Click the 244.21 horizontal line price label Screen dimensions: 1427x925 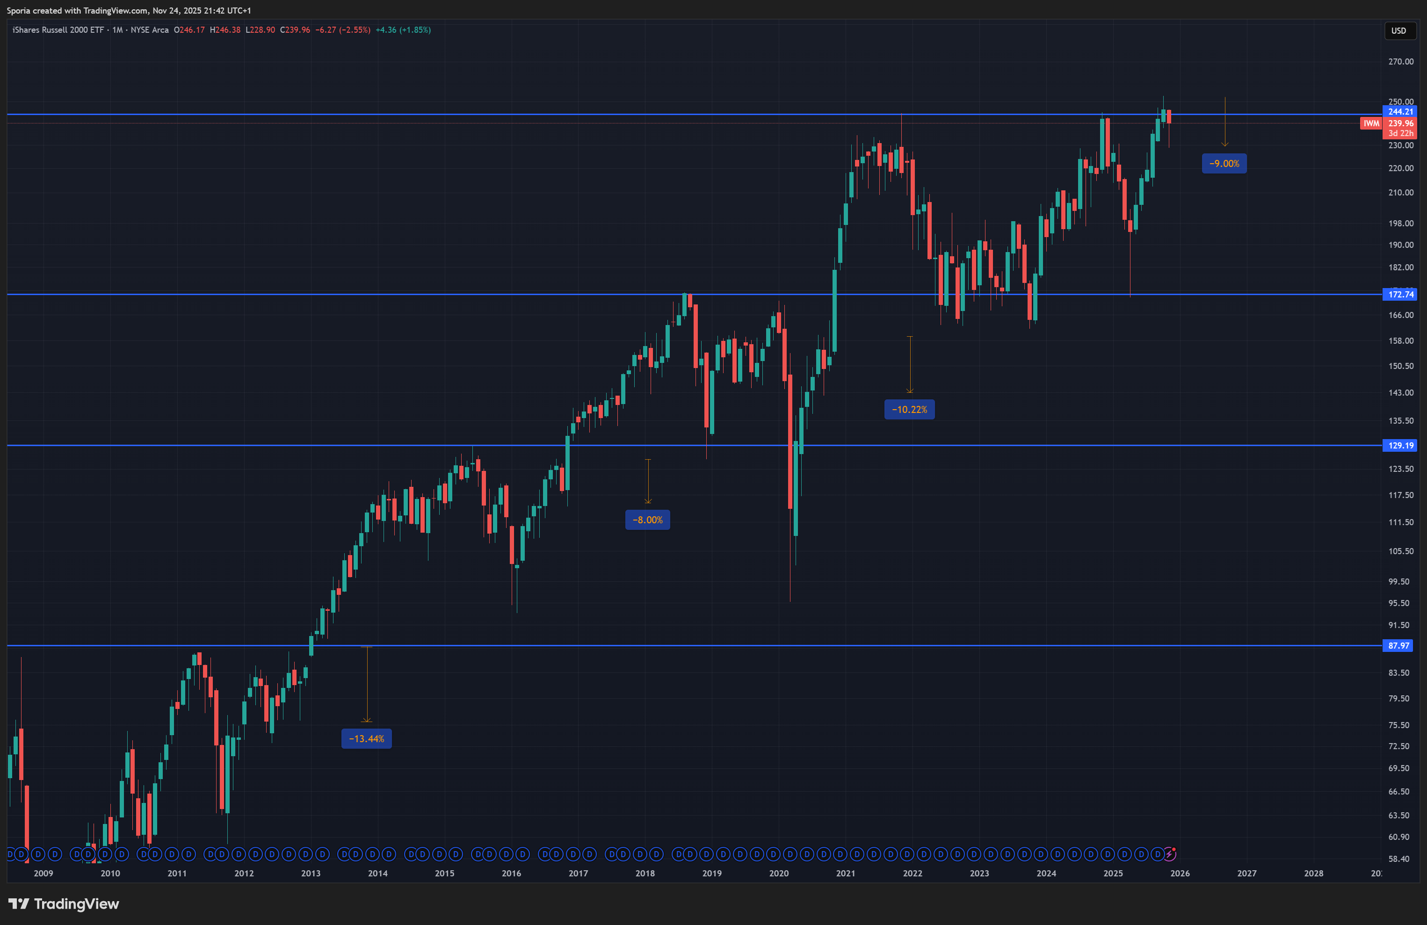coord(1400,111)
